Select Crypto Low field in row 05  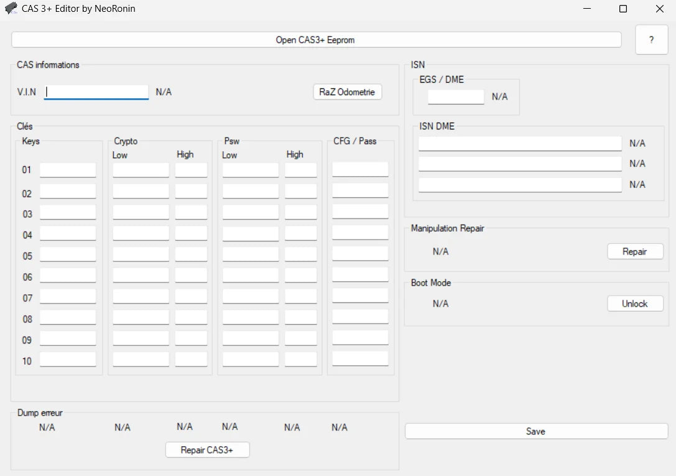(141, 254)
